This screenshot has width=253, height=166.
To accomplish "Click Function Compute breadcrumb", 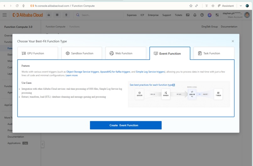I will click(x=56, y=27).
